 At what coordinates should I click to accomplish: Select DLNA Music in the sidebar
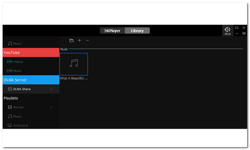(x=31, y=71)
